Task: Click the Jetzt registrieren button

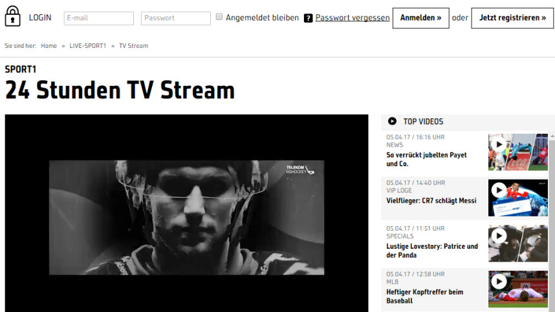Action: [x=512, y=18]
